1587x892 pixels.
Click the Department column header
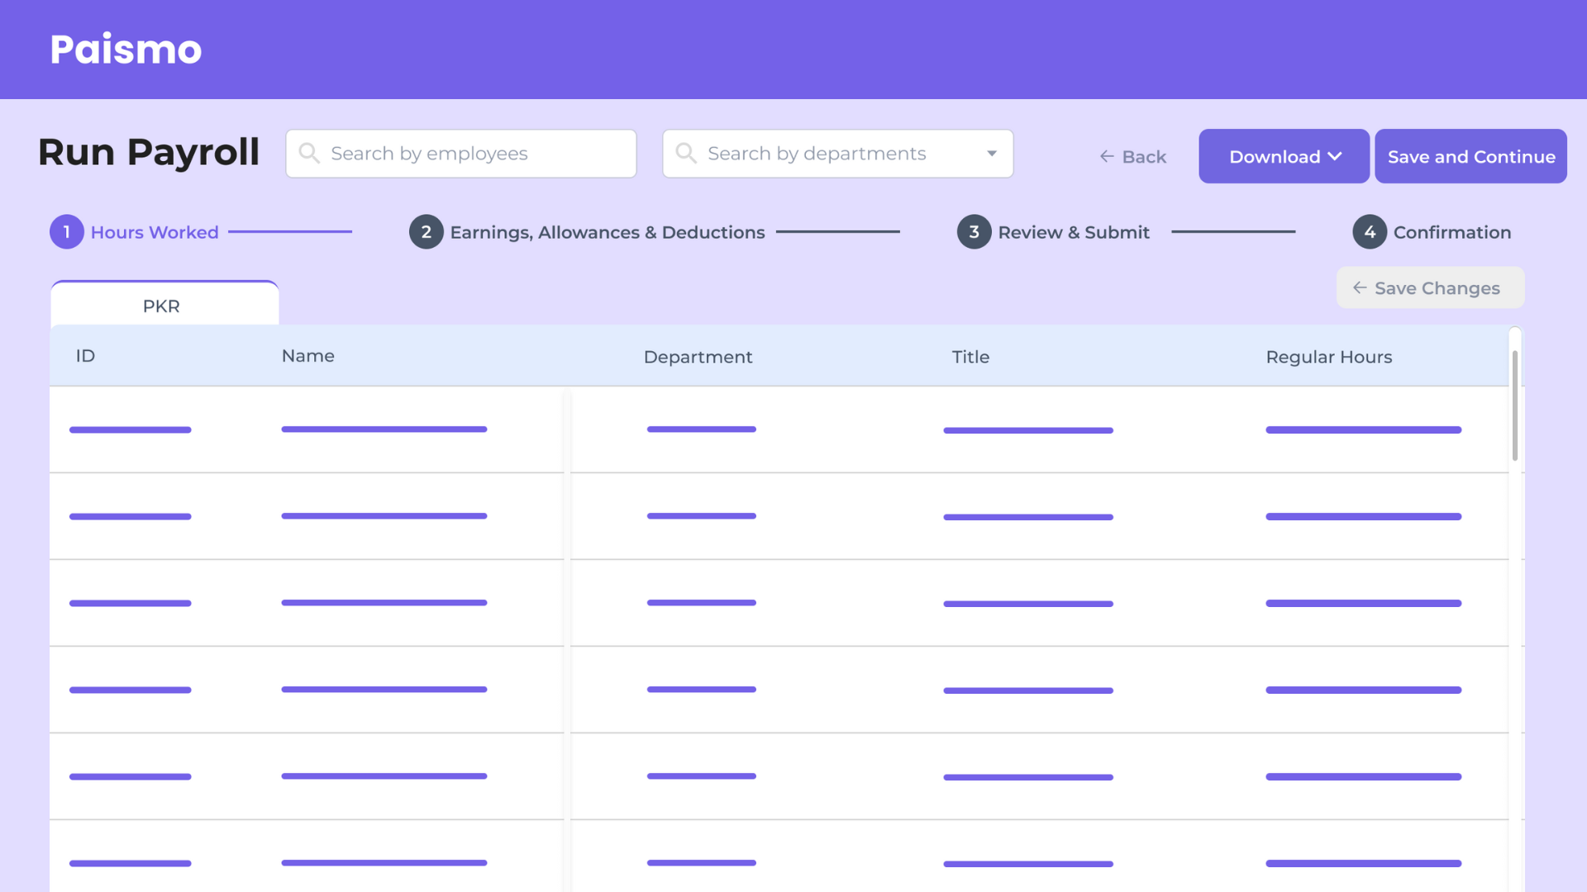(x=698, y=357)
